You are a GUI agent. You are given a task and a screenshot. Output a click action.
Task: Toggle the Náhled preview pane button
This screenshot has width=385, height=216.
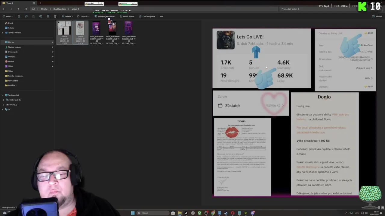point(377,16)
